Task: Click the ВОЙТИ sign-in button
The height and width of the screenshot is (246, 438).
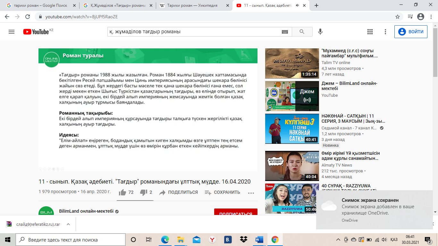Action: point(411,32)
